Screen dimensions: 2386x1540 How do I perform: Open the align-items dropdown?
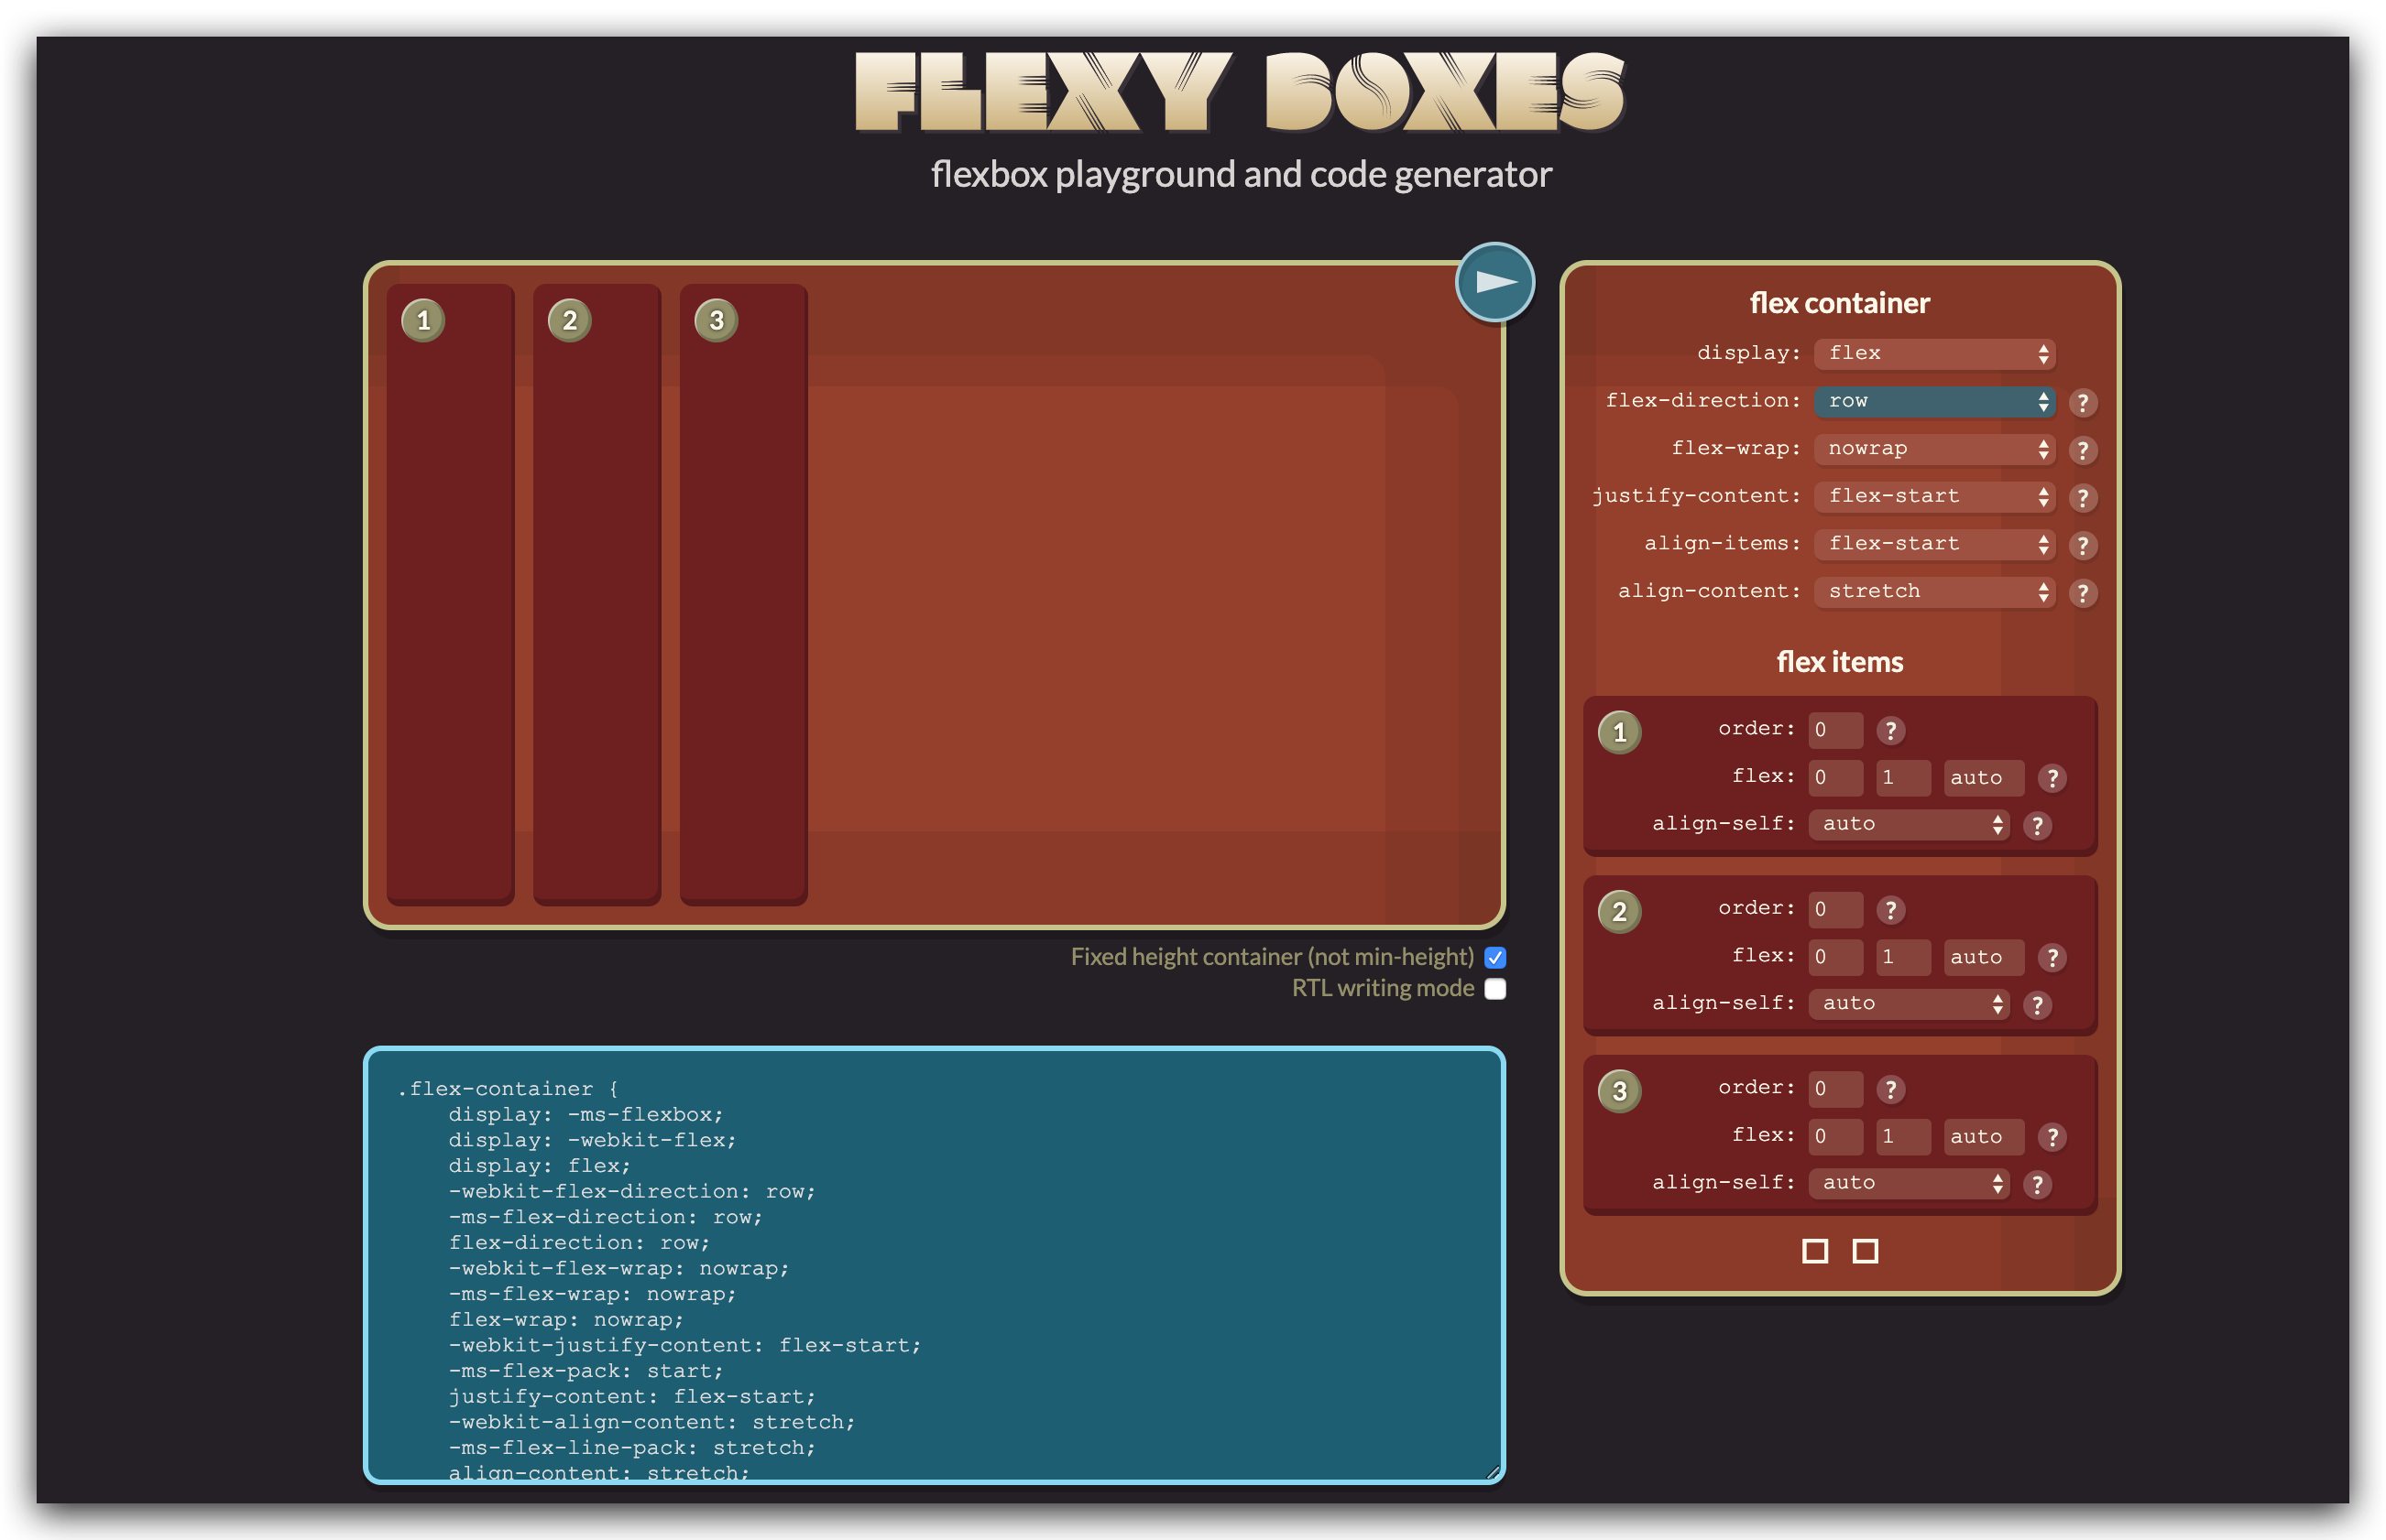tap(1933, 544)
